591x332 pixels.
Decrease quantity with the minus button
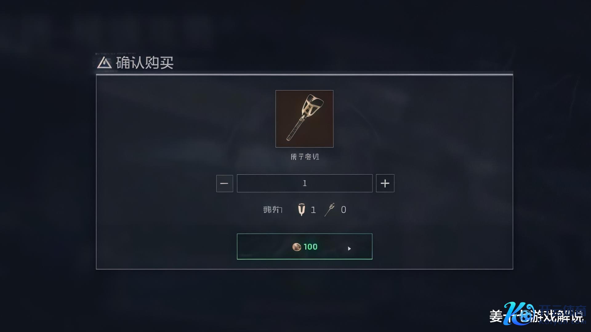[x=224, y=184]
